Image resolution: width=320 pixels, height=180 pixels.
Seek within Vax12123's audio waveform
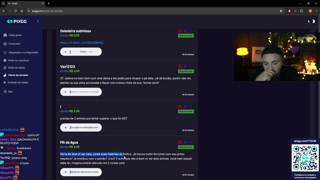[84, 92]
